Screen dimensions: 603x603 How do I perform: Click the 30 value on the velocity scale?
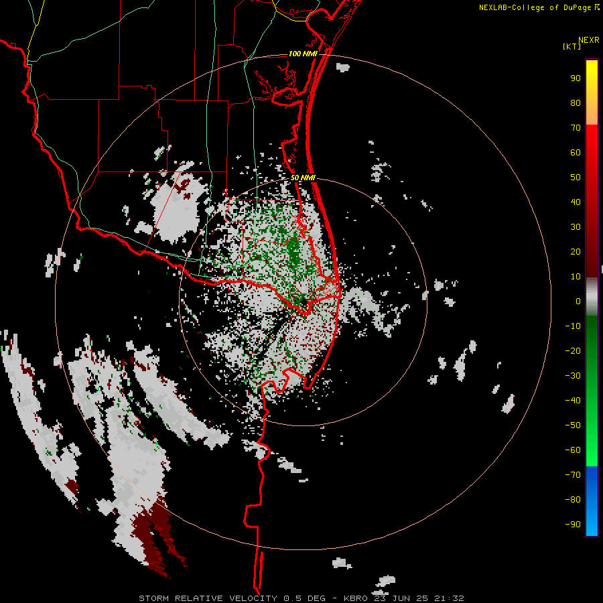point(576,227)
